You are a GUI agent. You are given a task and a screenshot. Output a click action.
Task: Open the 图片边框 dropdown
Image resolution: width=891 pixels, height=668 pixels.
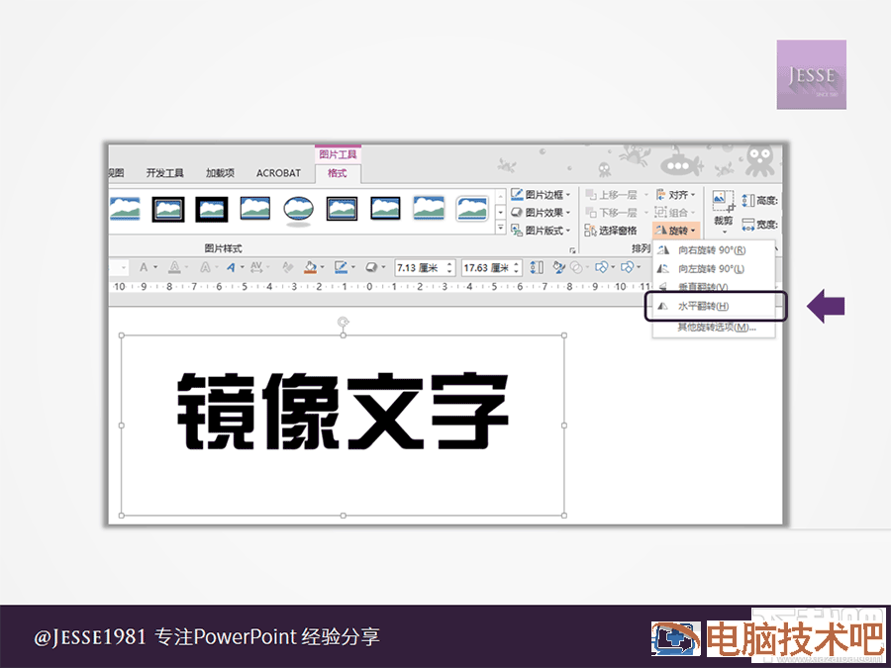click(540, 195)
